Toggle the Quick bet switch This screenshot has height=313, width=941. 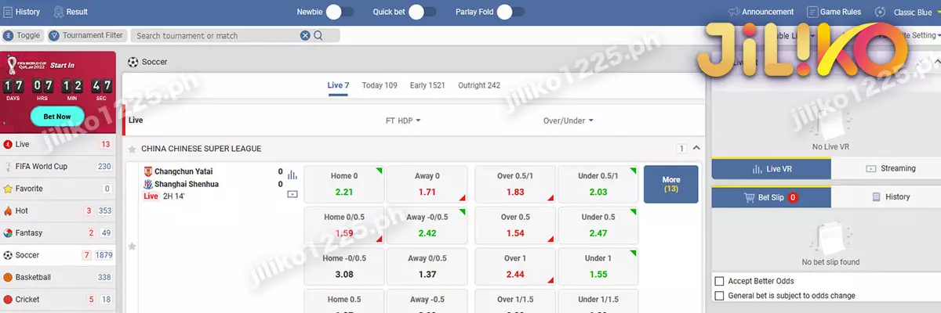(422, 12)
